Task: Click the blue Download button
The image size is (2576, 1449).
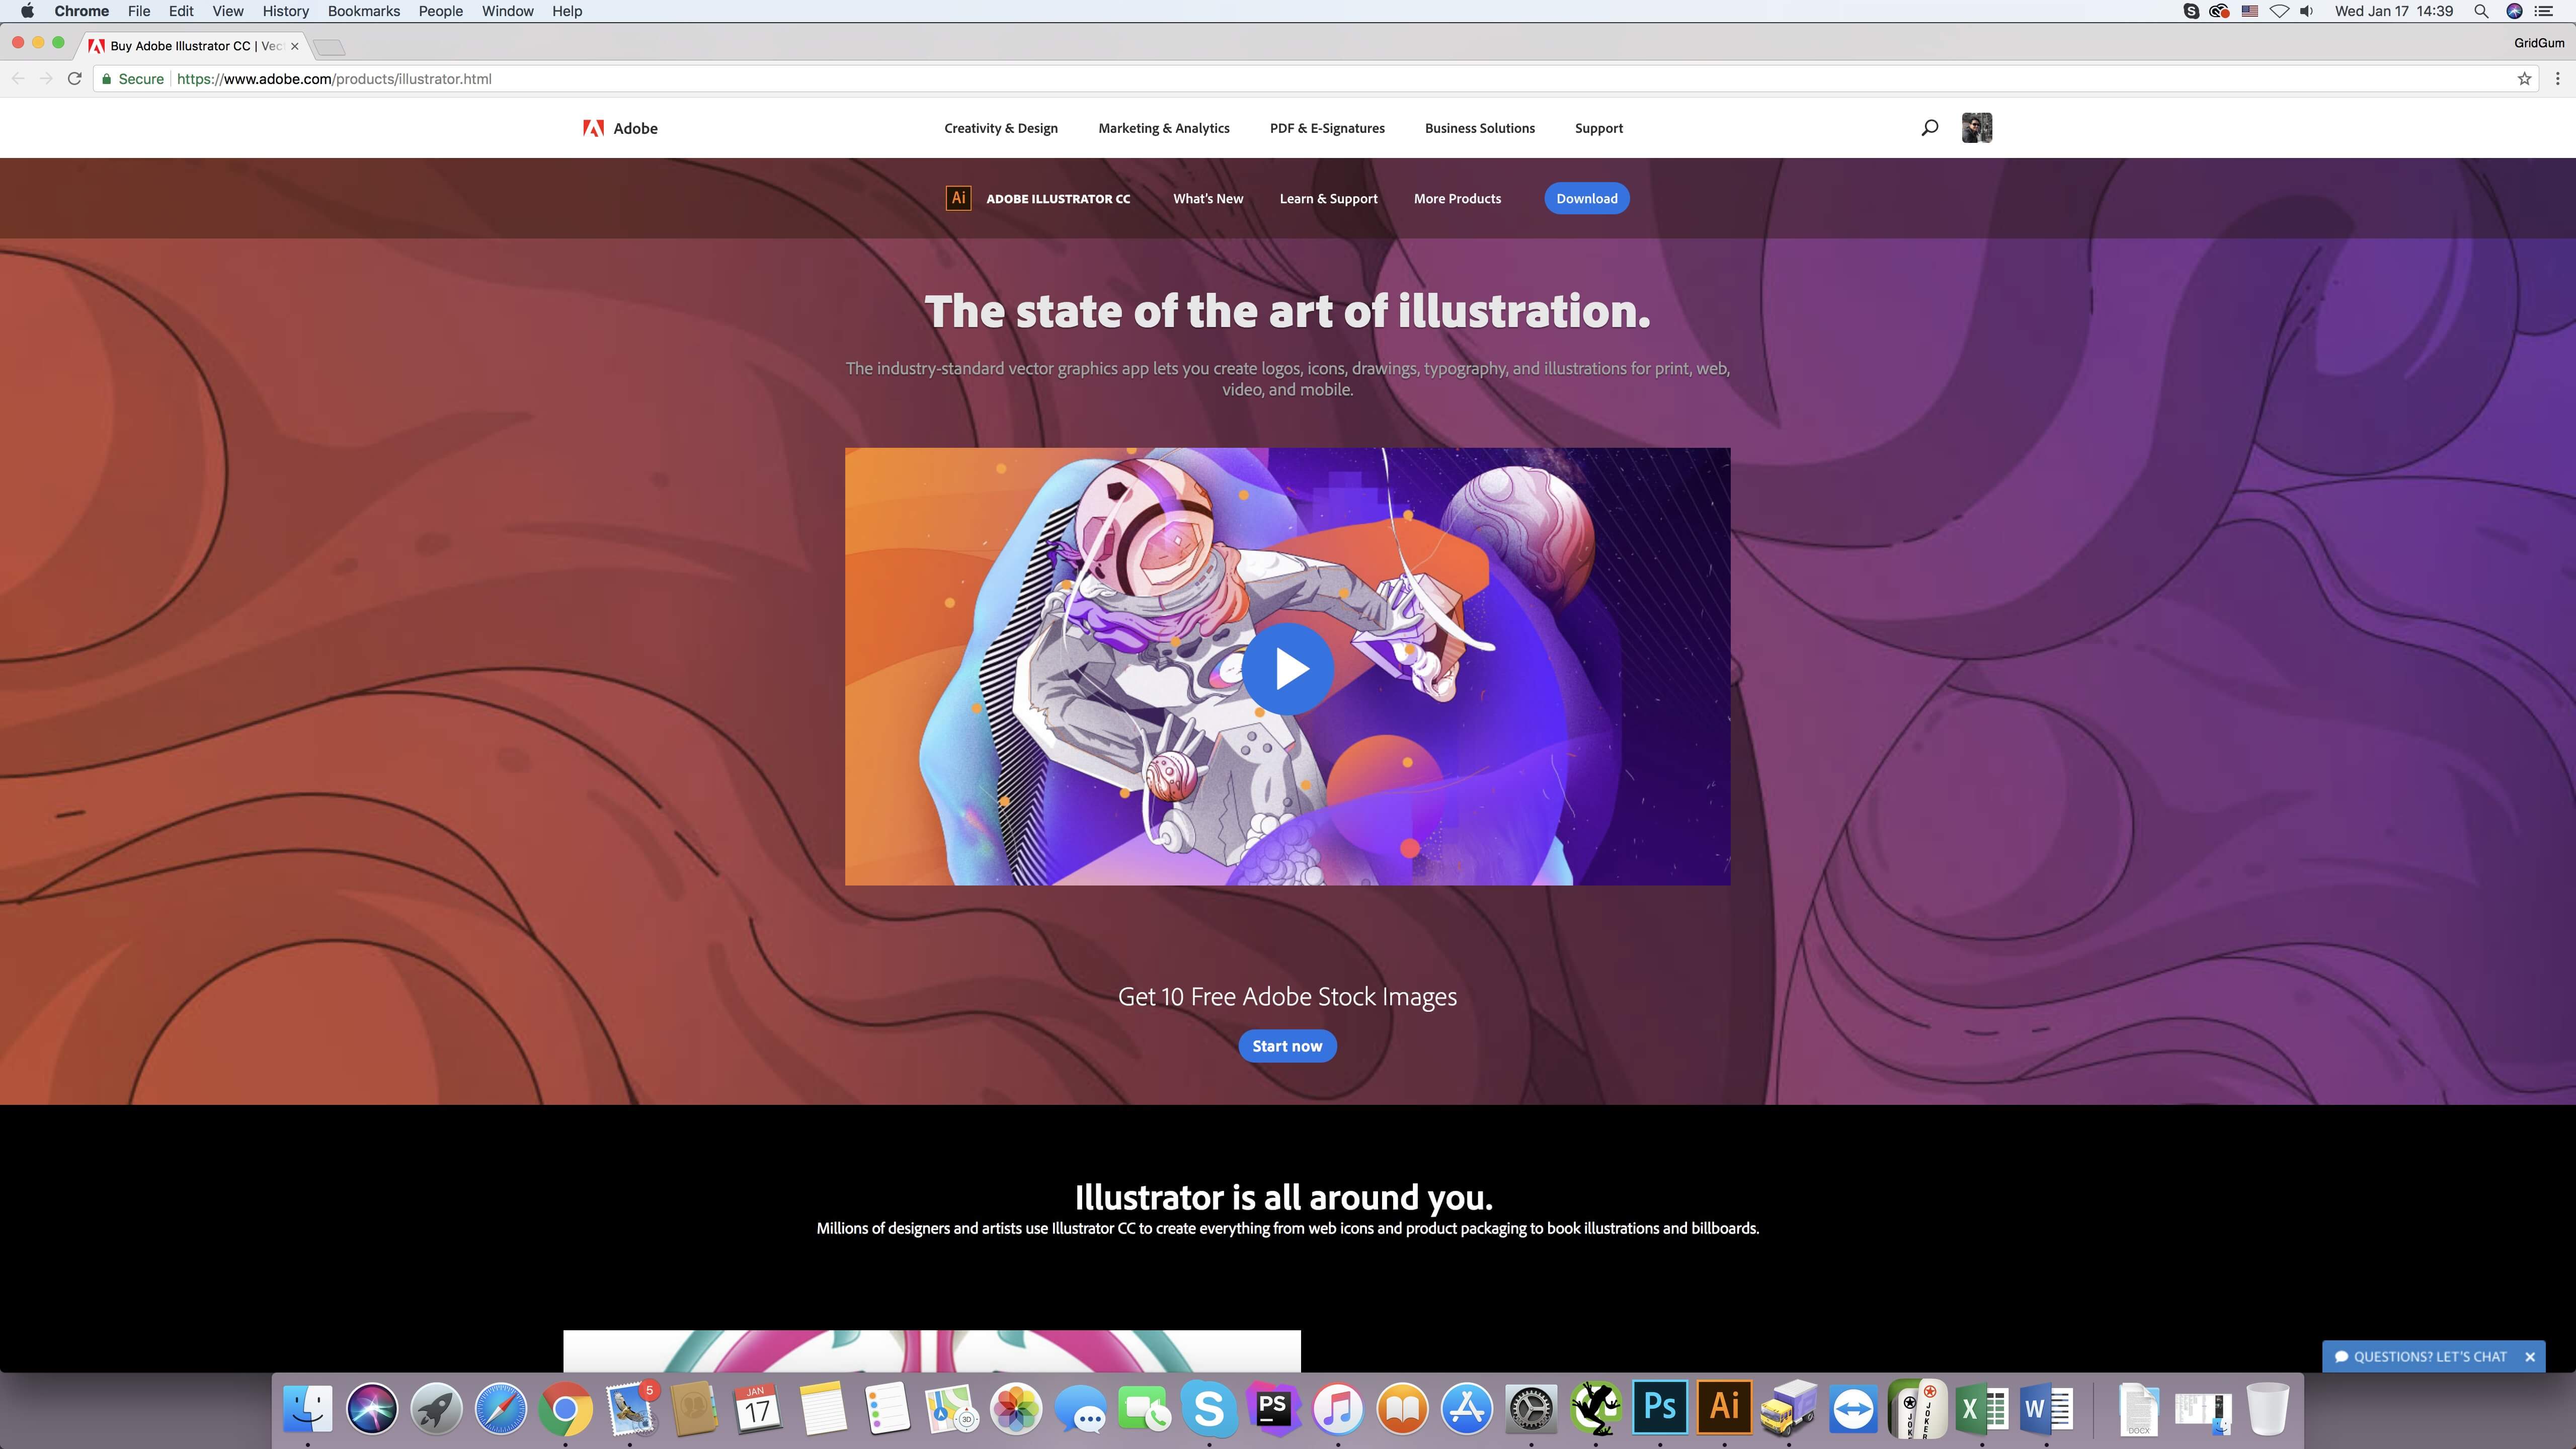Action: click(1587, 198)
